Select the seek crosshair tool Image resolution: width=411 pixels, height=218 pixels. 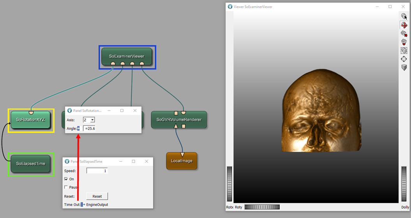pos(404,59)
